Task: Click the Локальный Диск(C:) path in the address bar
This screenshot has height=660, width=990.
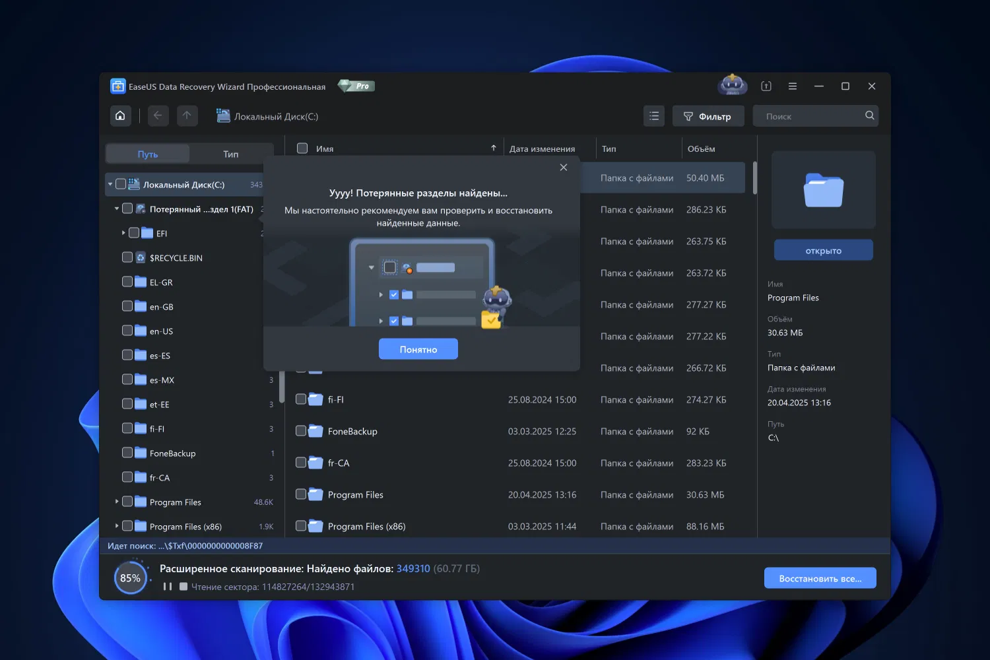Action: 276,116
